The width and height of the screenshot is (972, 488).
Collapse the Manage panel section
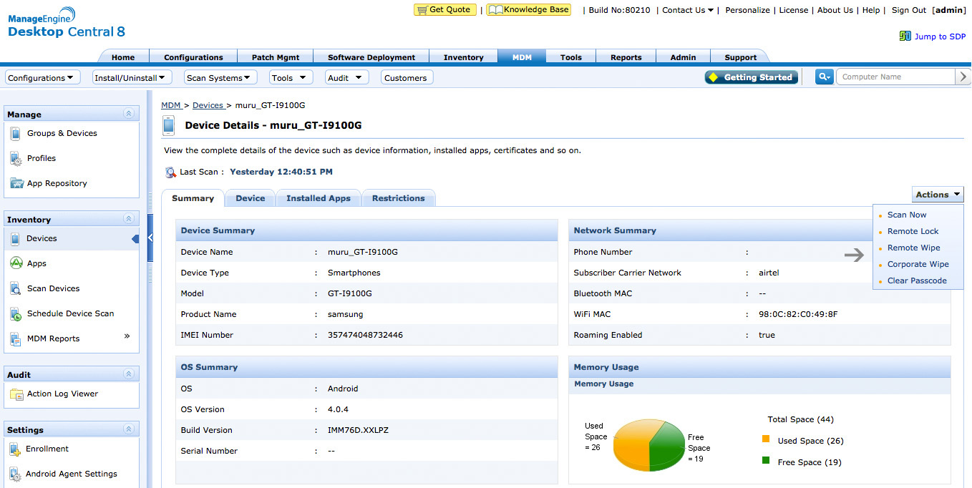point(128,114)
